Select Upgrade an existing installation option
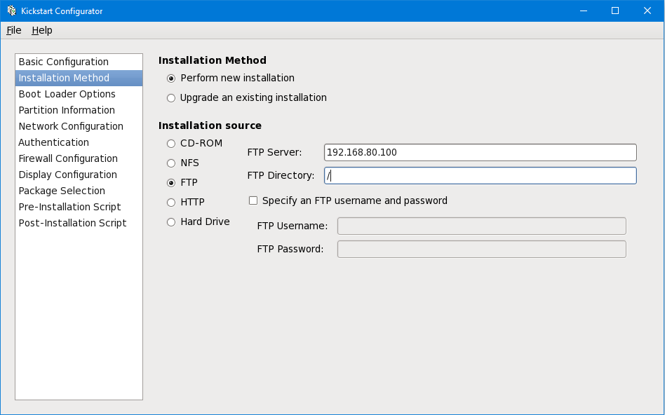 pyautogui.click(x=171, y=98)
